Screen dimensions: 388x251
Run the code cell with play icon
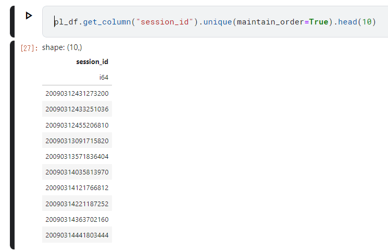[29, 16]
